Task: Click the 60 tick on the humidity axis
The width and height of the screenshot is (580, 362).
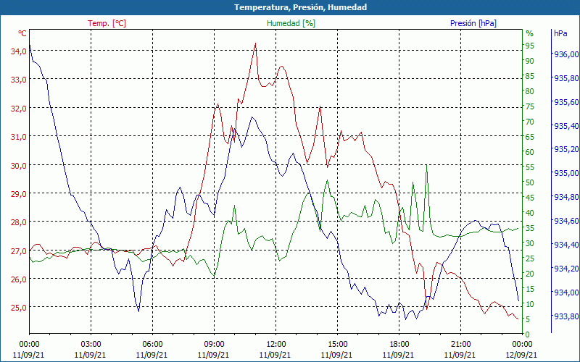Action: (530, 152)
